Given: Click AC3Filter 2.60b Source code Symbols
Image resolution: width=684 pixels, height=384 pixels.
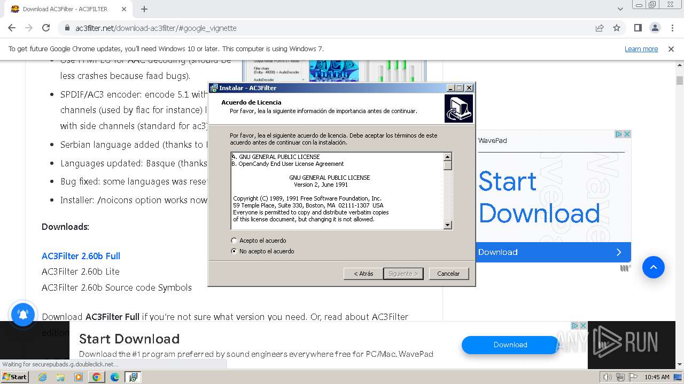Looking at the screenshot, I should pyautogui.click(x=116, y=287).
